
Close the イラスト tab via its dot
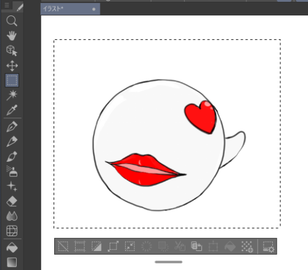tap(94, 9)
